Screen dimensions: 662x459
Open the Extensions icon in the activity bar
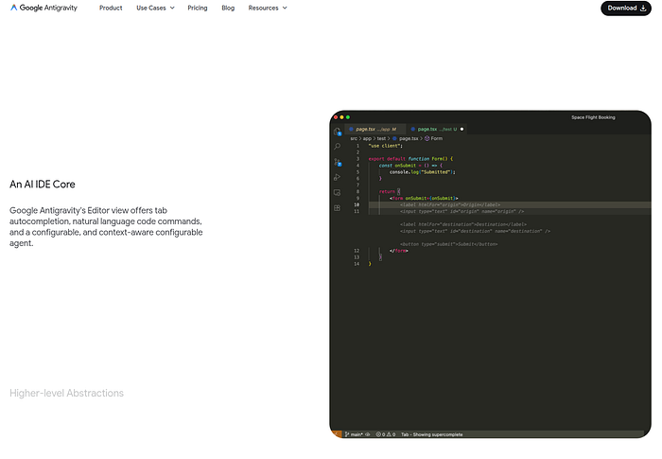tap(338, 207)
